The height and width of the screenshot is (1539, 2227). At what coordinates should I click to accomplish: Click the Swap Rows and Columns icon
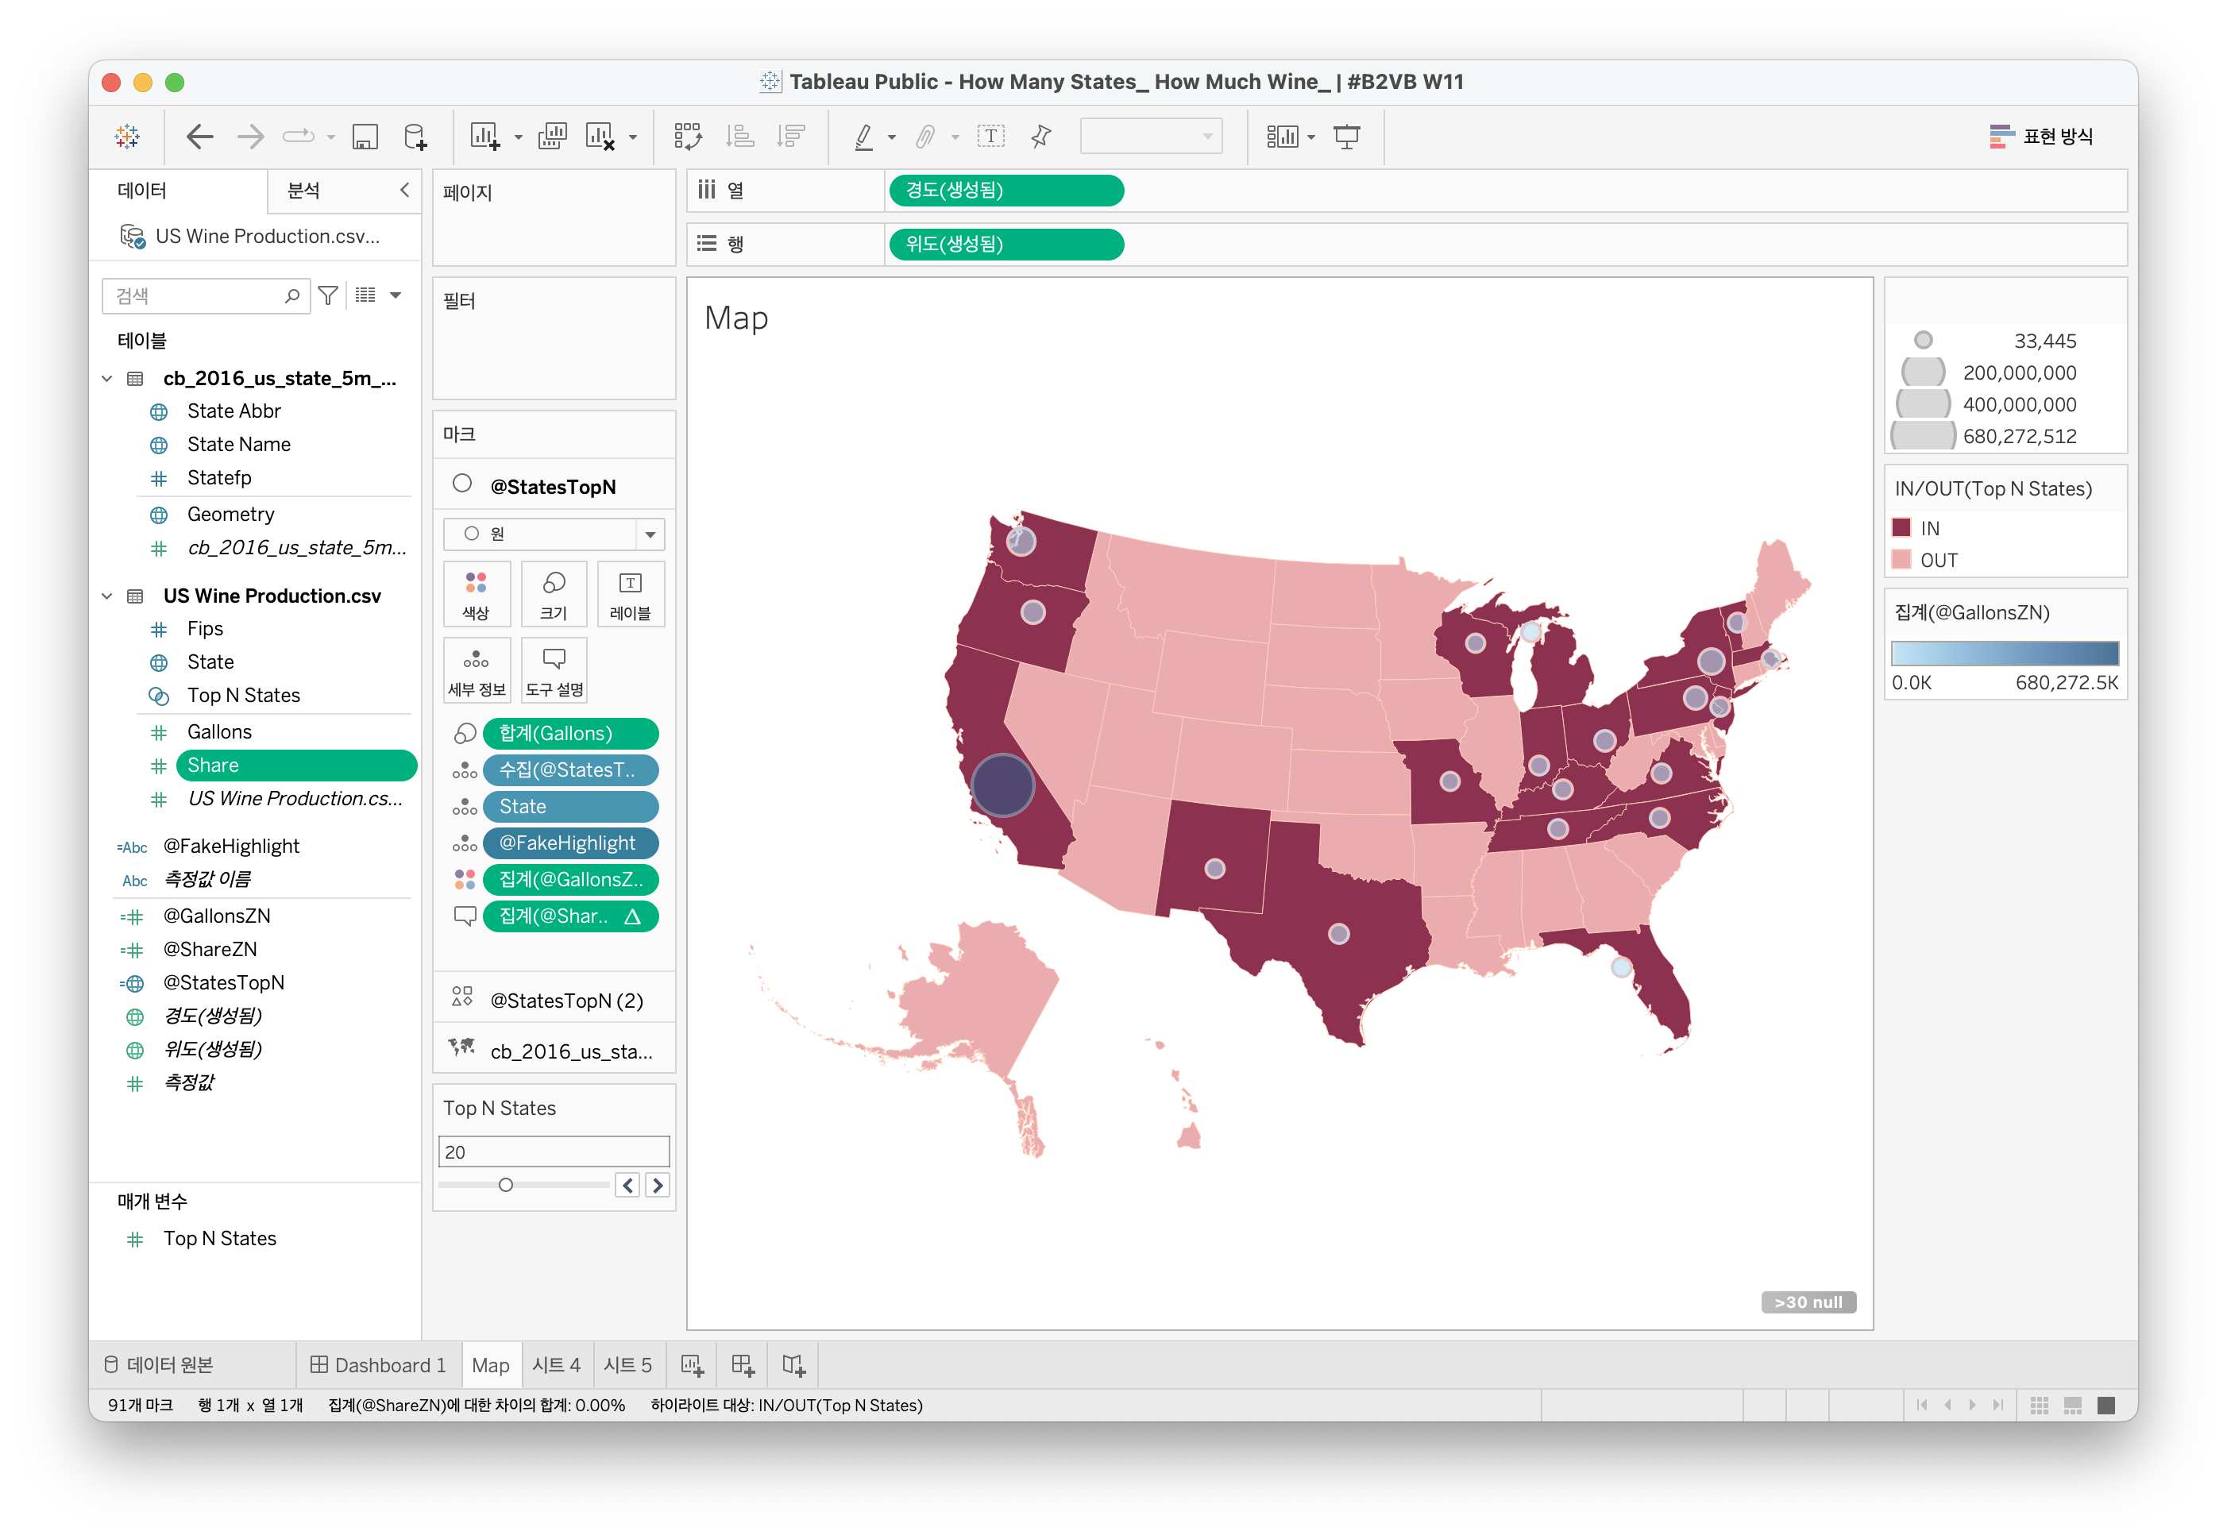coord(688,137)
